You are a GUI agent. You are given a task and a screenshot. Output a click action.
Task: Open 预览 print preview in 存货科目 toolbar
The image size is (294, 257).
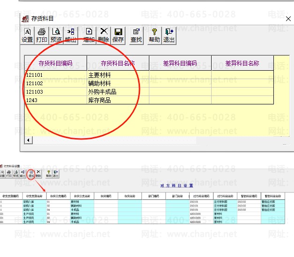point(56,36)
